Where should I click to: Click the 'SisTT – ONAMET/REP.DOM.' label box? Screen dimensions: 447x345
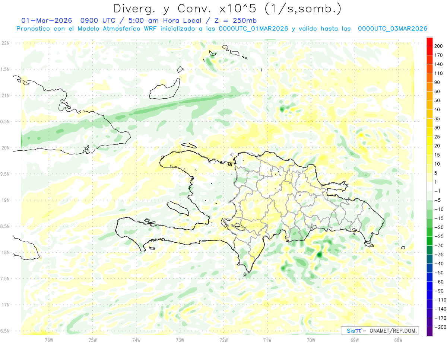point(380,330)
